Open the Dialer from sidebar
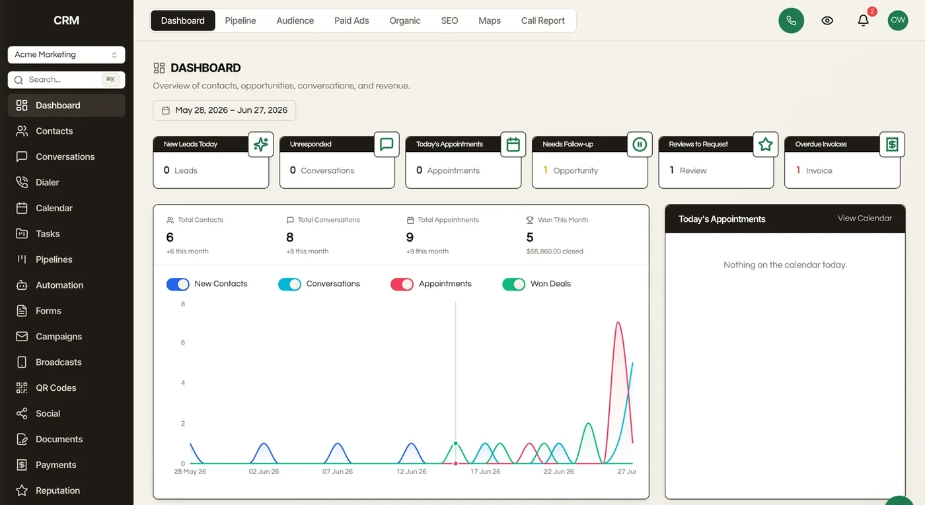Image resolution: width=925 pixels, height=505 pixels. pos(66,182)
